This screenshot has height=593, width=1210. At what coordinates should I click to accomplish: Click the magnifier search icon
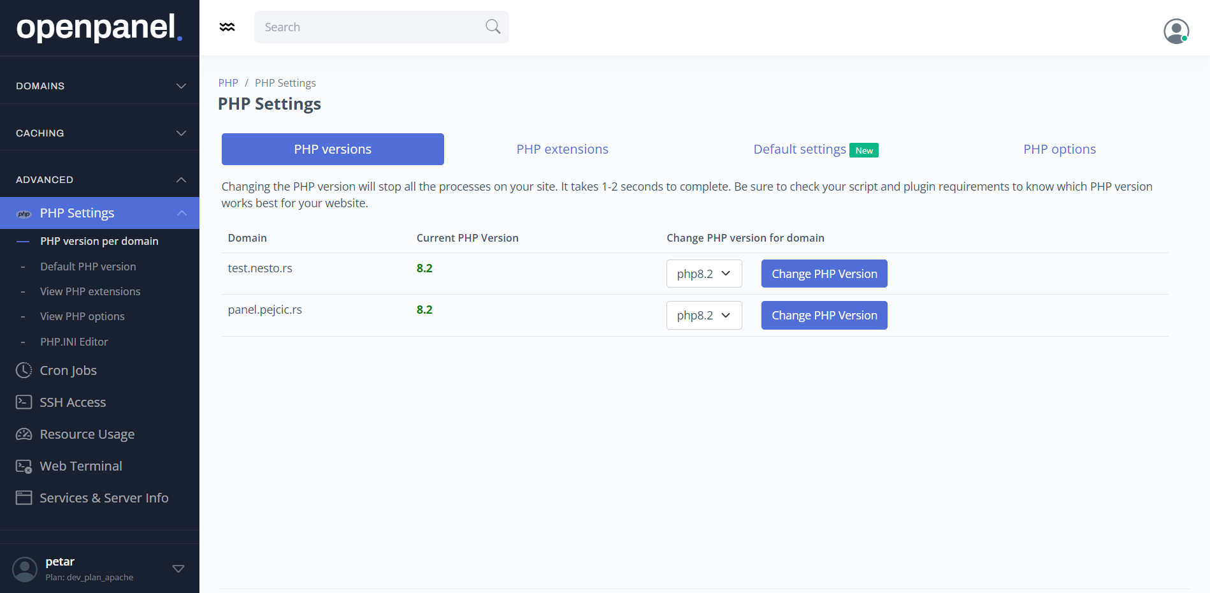493,27
